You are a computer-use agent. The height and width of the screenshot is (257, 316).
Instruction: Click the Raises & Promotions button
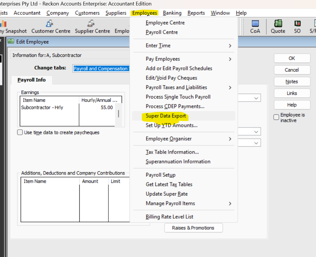pyautogui.click(x=193, y=228)
